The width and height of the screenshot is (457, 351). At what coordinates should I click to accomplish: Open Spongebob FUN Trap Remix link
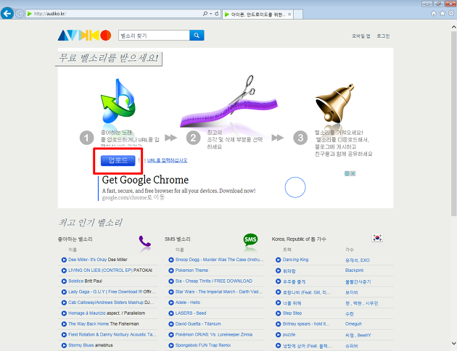203,345
